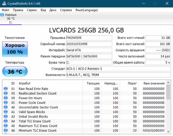
Task: Select the Reallocated Sectors Count row
Action: (84, 93)
